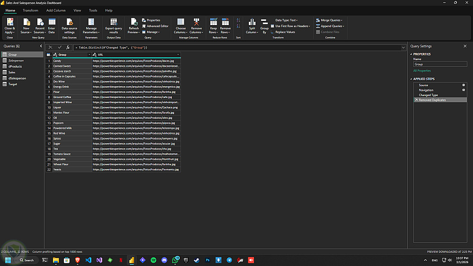Click the Close & Apply icon

coord(9,22)
